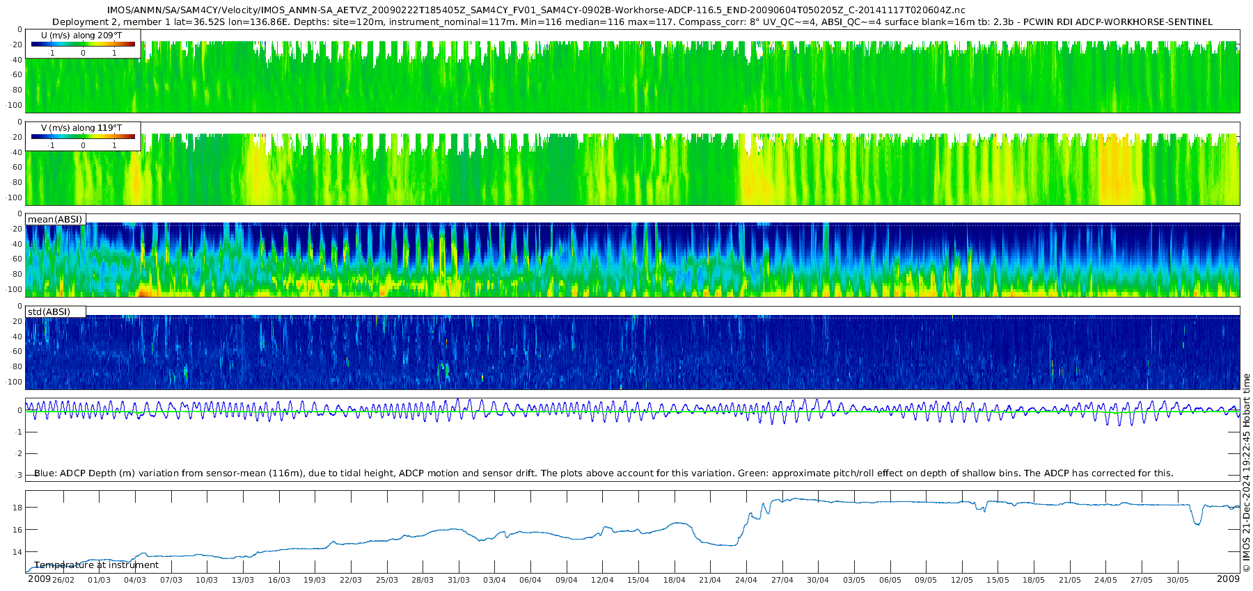
Task: Click the 30/05 date tick label
Action: (x=1178, y=580)
